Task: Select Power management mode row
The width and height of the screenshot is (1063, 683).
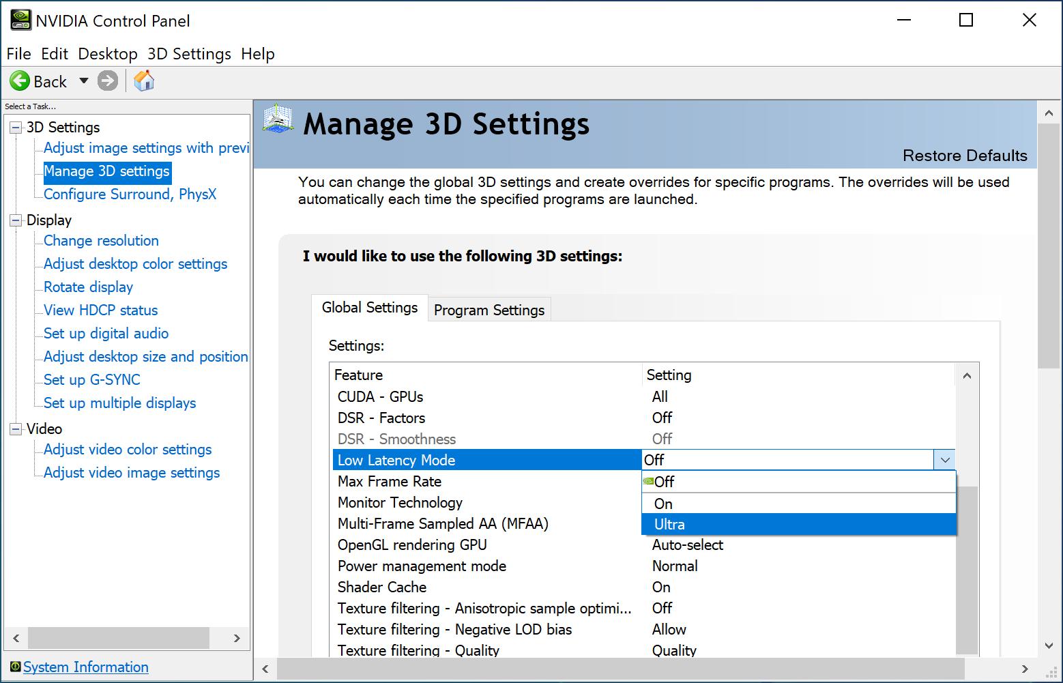Action: point(643,566)
